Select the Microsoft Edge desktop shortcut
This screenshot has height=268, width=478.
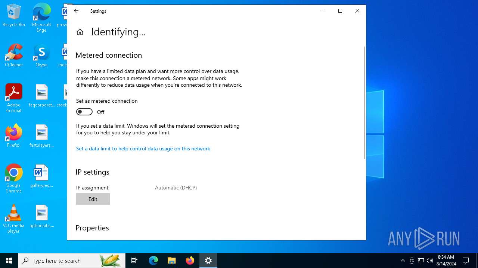coord(41,18)
